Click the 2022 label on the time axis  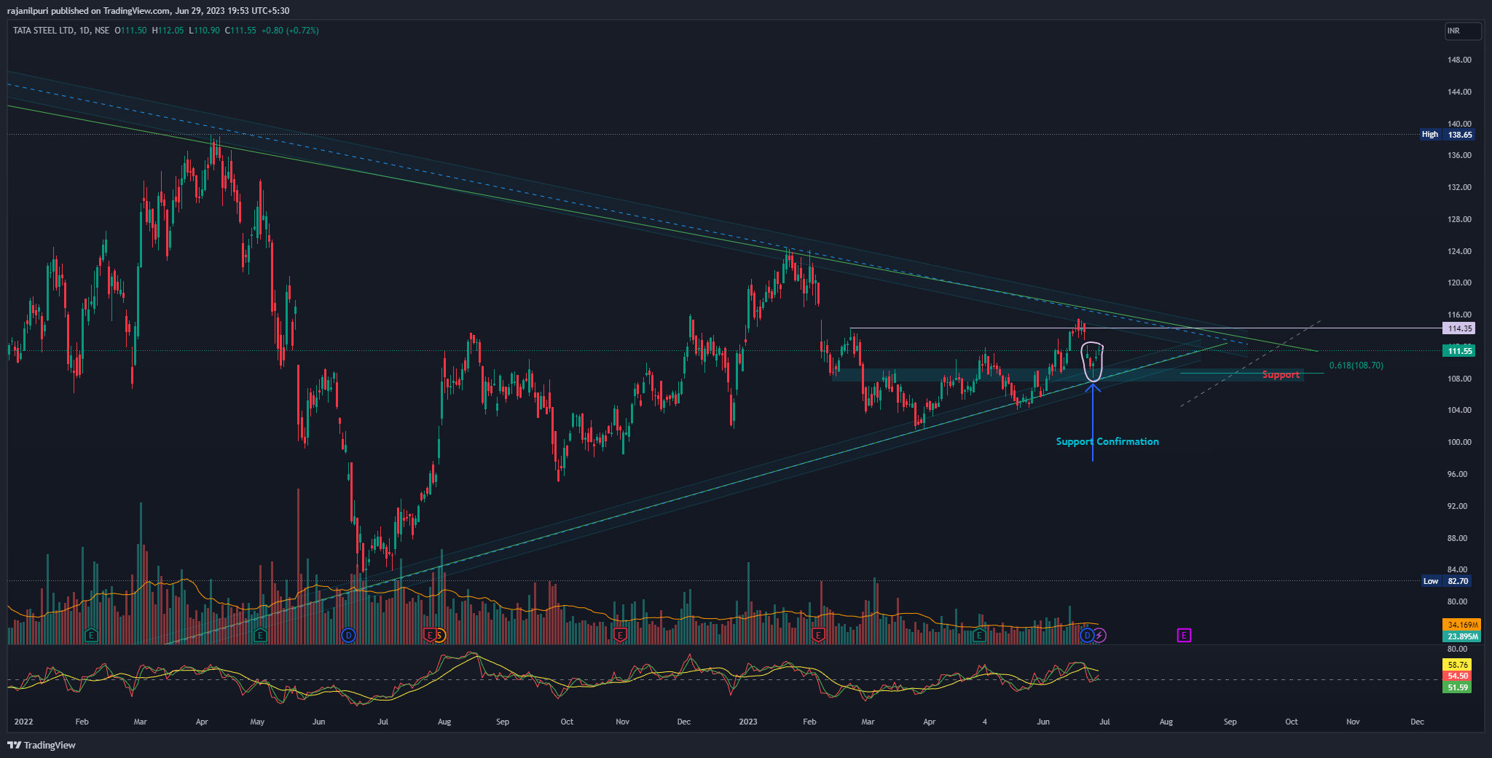(24, 722)
